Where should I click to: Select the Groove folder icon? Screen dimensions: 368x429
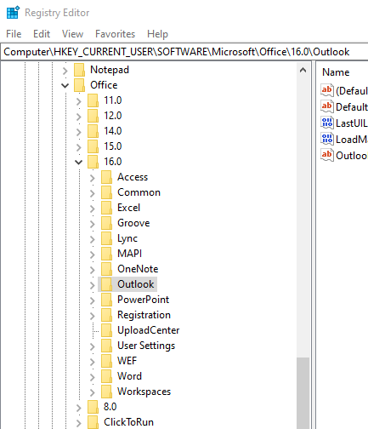[x=106, y=223]
